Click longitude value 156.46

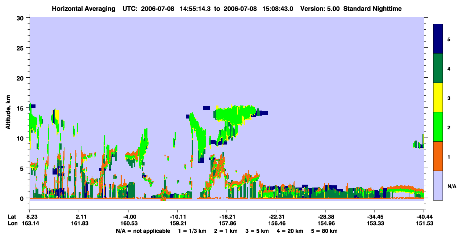[276, 223]
